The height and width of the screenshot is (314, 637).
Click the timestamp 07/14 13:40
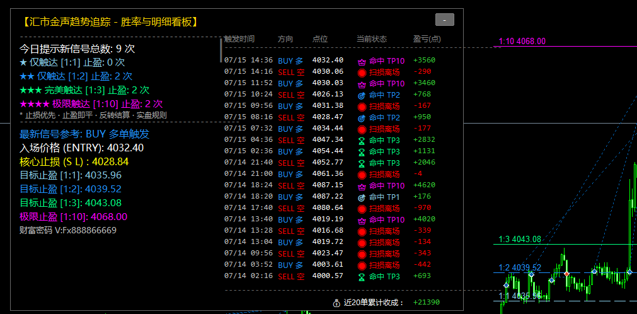point(248,219)
